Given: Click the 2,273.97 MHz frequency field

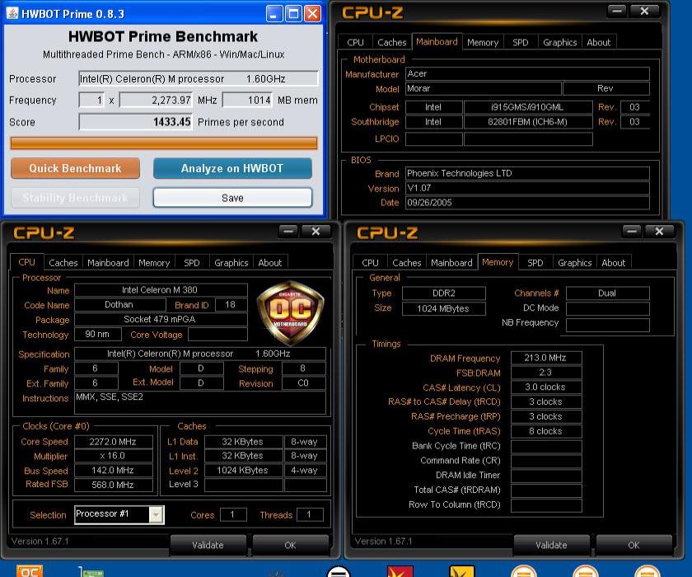Looking at the screenshot, I should pyautogui.click(x=157, y=101).
